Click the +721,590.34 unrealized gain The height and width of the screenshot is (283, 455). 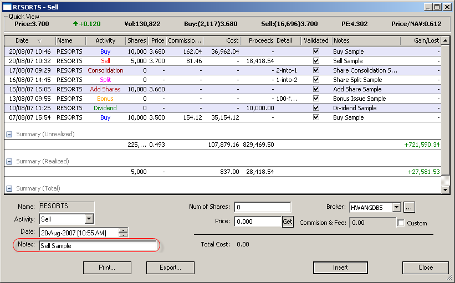pos(422,145)
